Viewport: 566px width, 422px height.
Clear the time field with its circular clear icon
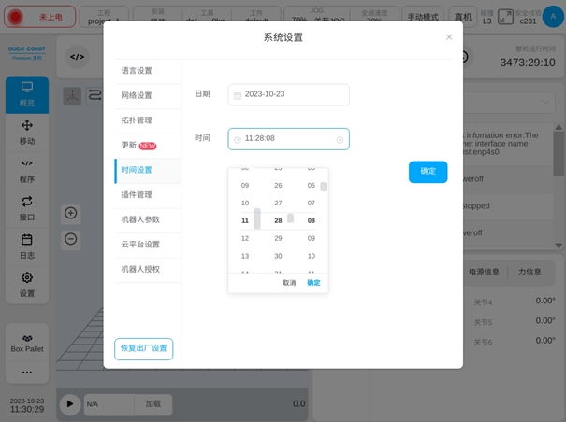(340, 139)
